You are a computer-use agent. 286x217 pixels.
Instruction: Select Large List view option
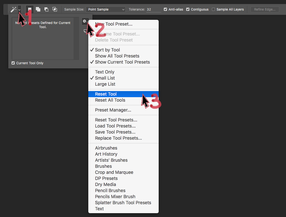click(123, 84)
